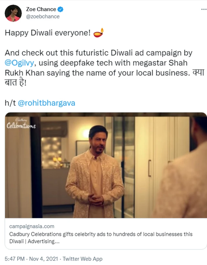Click the 'h/t' text before mention
The image size is (207, 265).
(x=10, y=103)
